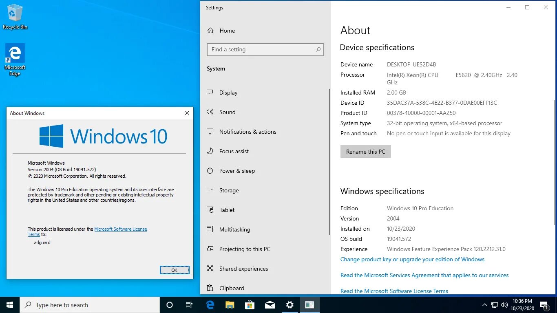Click the device name DESKTOP-UES2D4B
Image resolution: width=557 pixels, height=313 pixels.
[411, 64]
